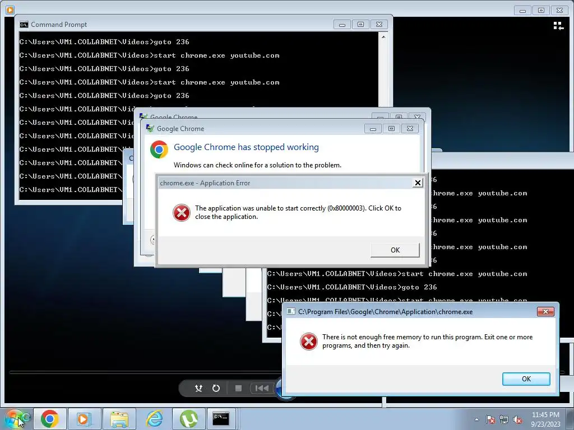Click the Previous track button in player

pos(261,388)
